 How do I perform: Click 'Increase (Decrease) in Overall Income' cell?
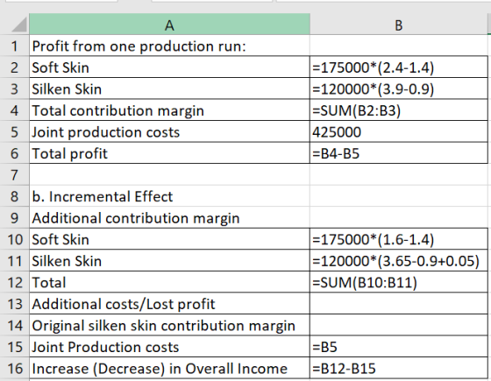click(169, 368)
